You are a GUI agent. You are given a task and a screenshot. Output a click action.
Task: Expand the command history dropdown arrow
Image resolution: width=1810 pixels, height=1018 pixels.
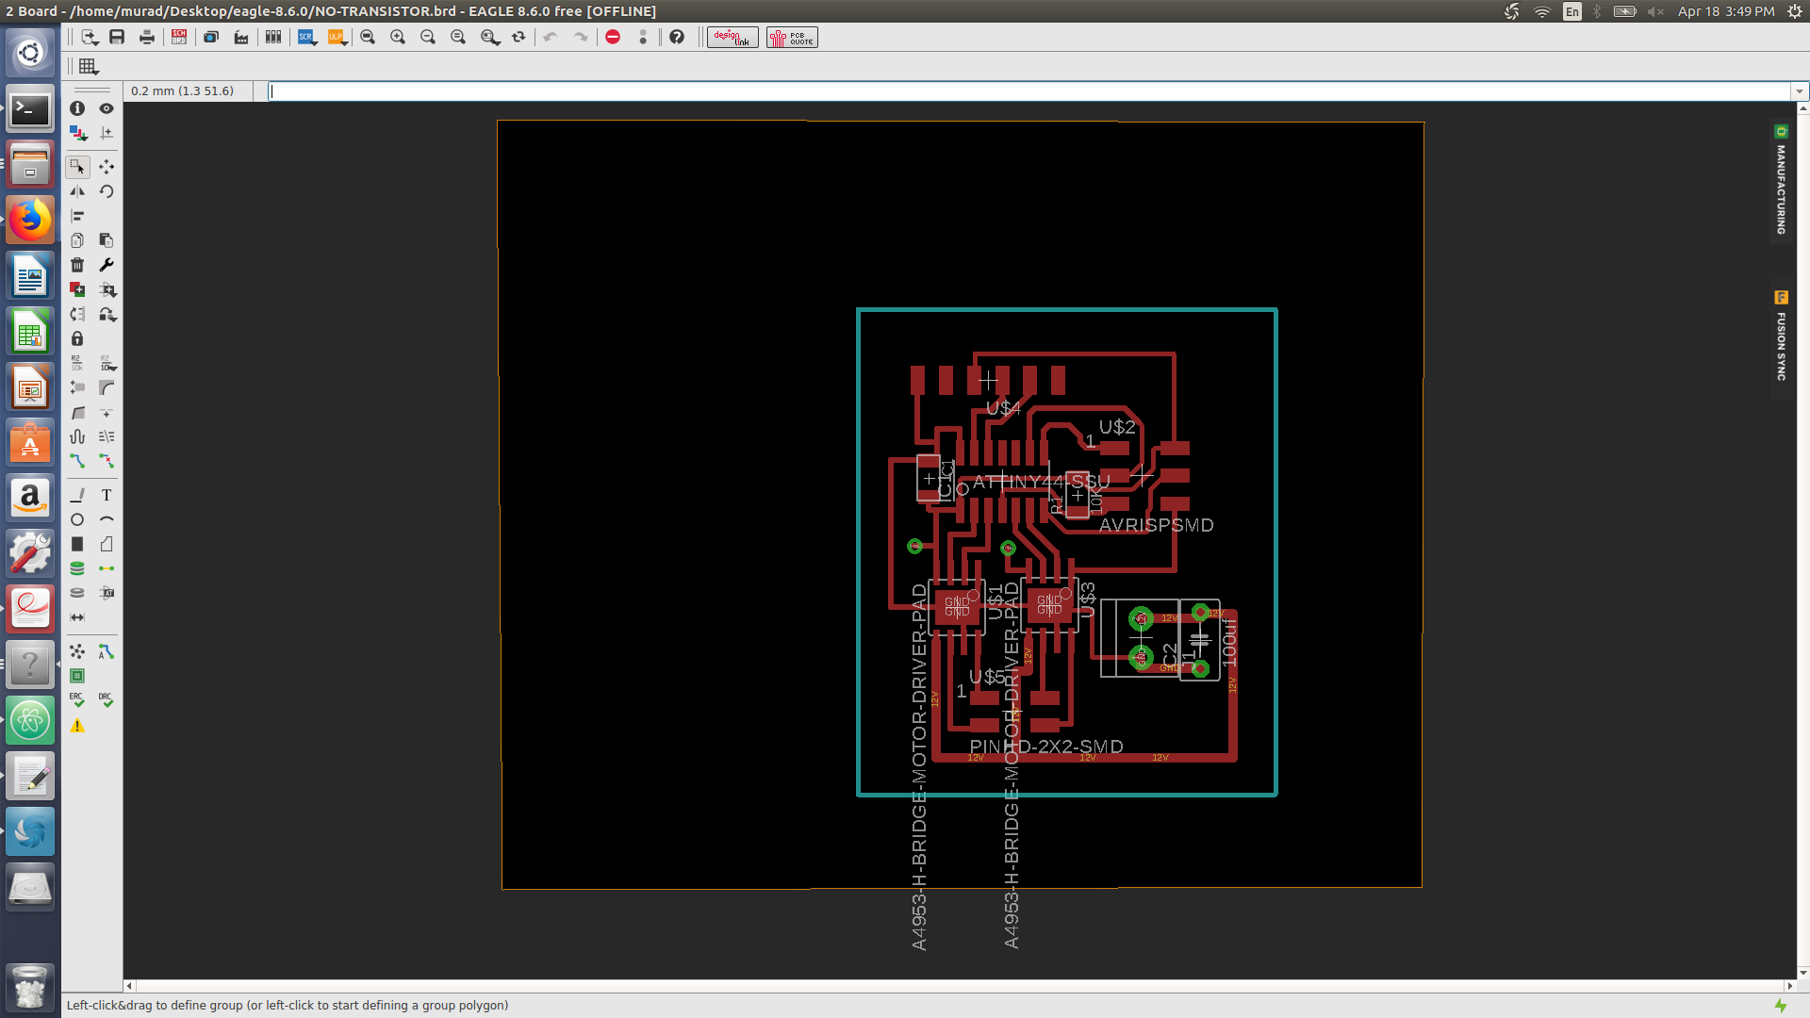click(x=1800, y=91)
